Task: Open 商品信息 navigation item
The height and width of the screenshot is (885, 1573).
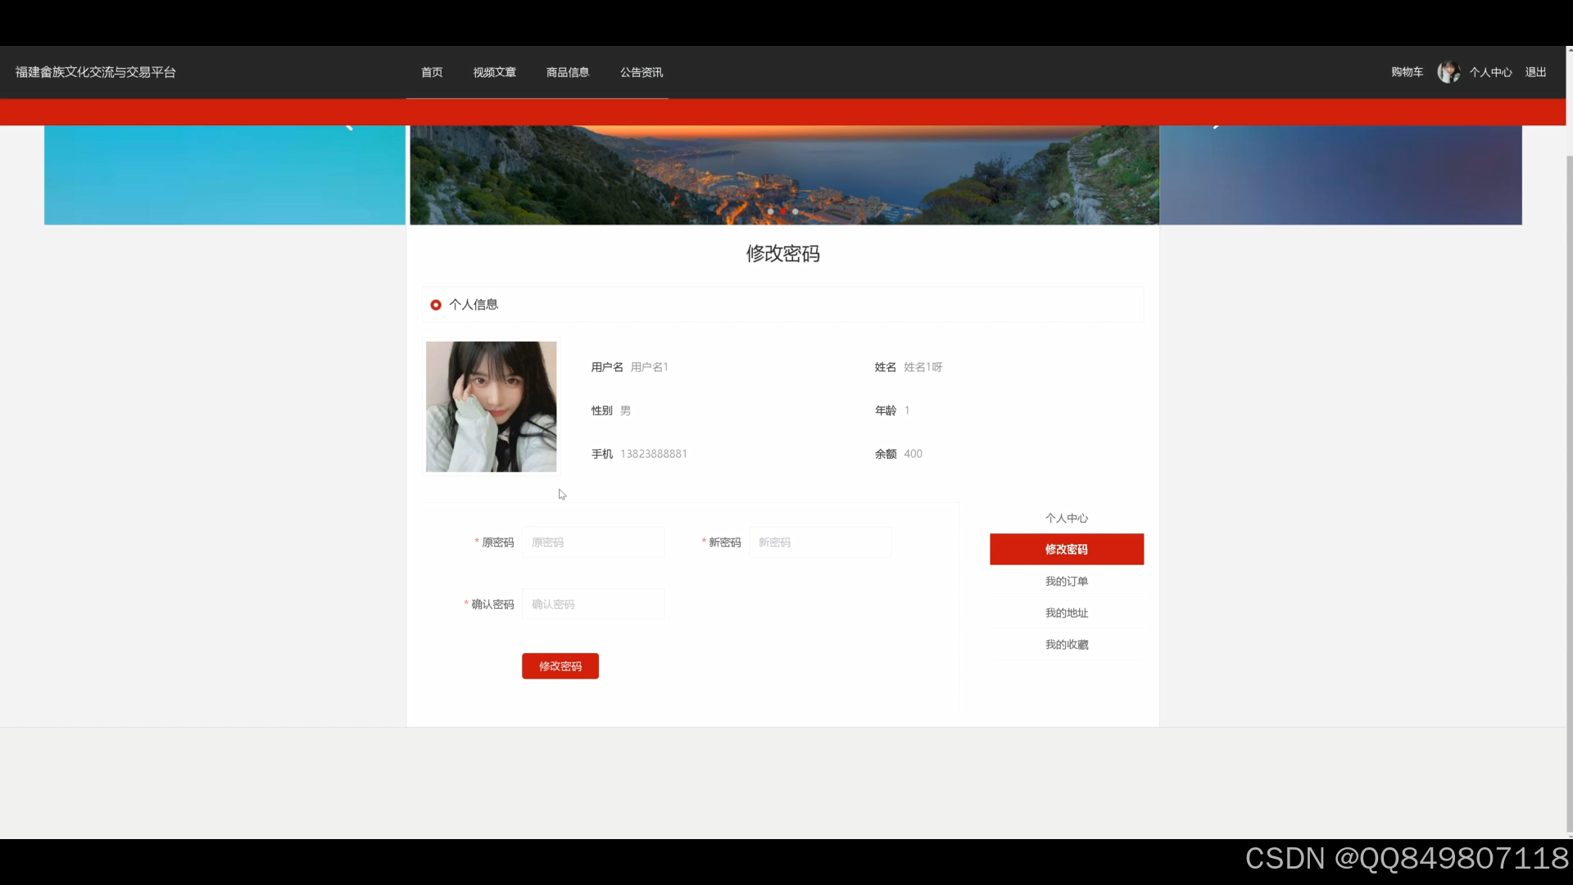Action: pos(567,72)
